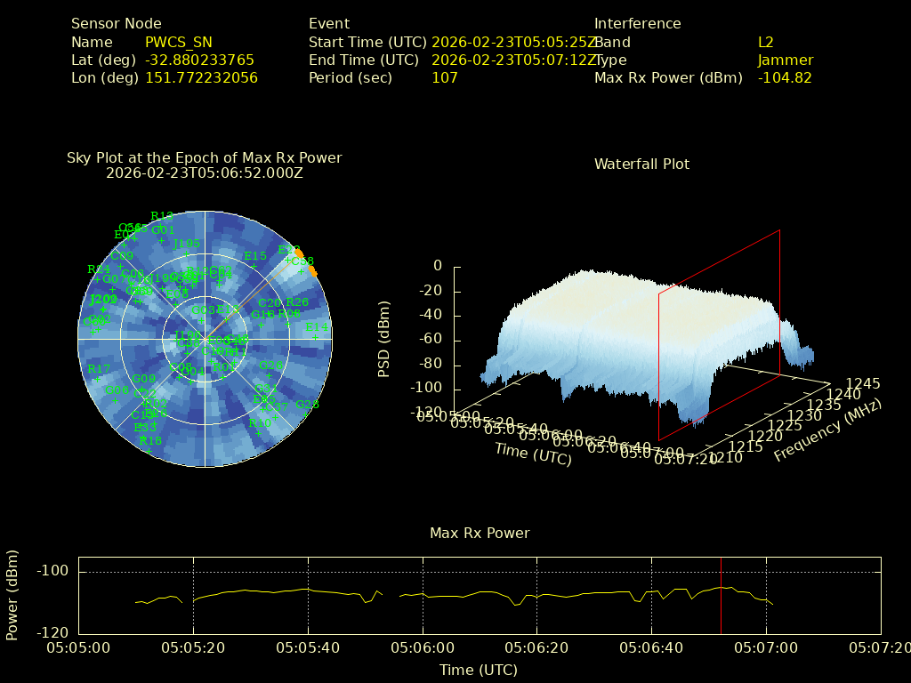Click the Max Rx Power value -104.82
911x683 pixels.
[x=785, y=77]
